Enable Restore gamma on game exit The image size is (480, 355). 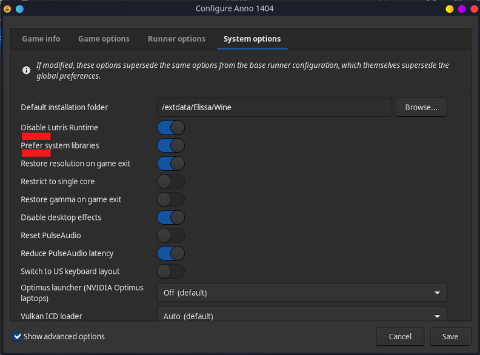[x=171, y=199]
